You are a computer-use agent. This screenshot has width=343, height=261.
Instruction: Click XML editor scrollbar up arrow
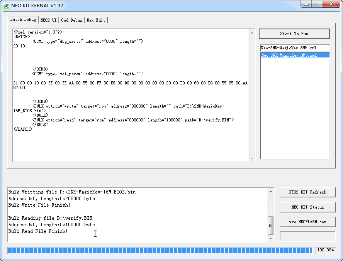[x=252, y=32]
